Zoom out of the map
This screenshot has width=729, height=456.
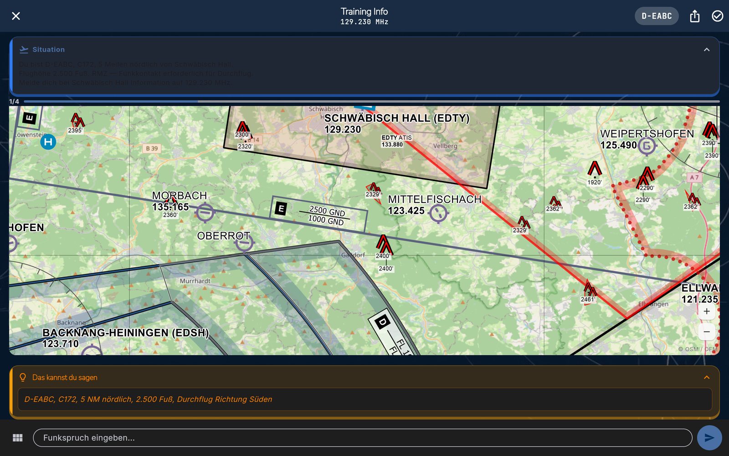[707, 332]
